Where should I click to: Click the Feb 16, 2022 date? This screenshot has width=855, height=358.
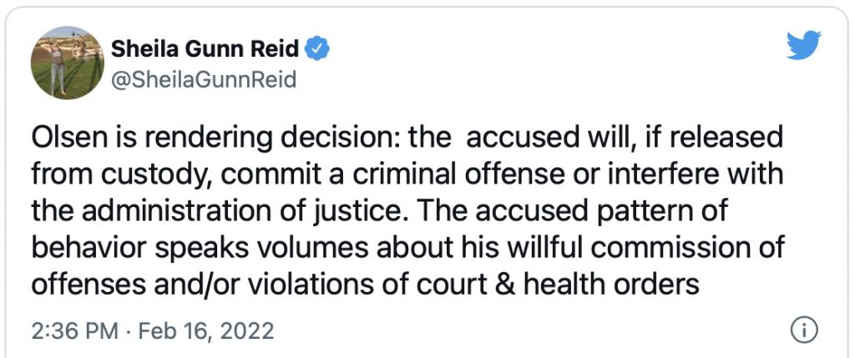click(x=206, y=330)
